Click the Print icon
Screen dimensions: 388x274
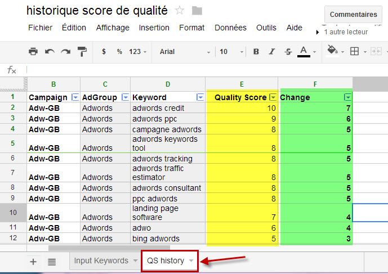coord(33,51)
